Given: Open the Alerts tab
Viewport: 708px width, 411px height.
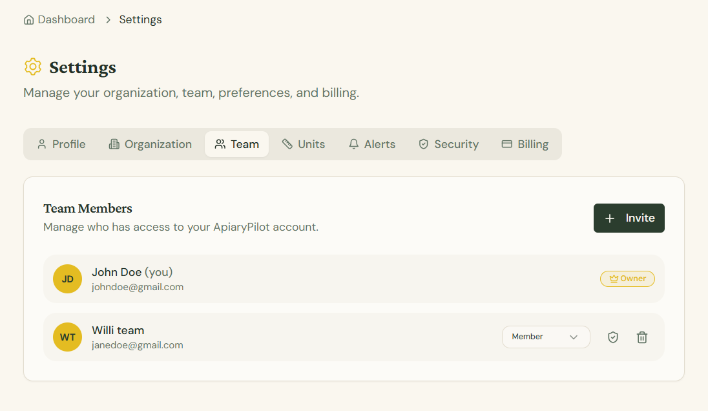Looking at the screenshot, I should [372, 144].
